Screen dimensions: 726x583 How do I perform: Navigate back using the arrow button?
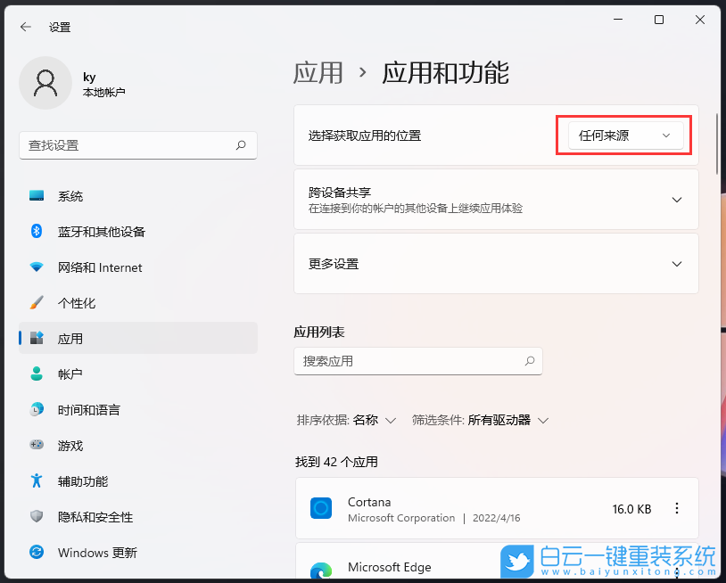(x=25, y=27)
